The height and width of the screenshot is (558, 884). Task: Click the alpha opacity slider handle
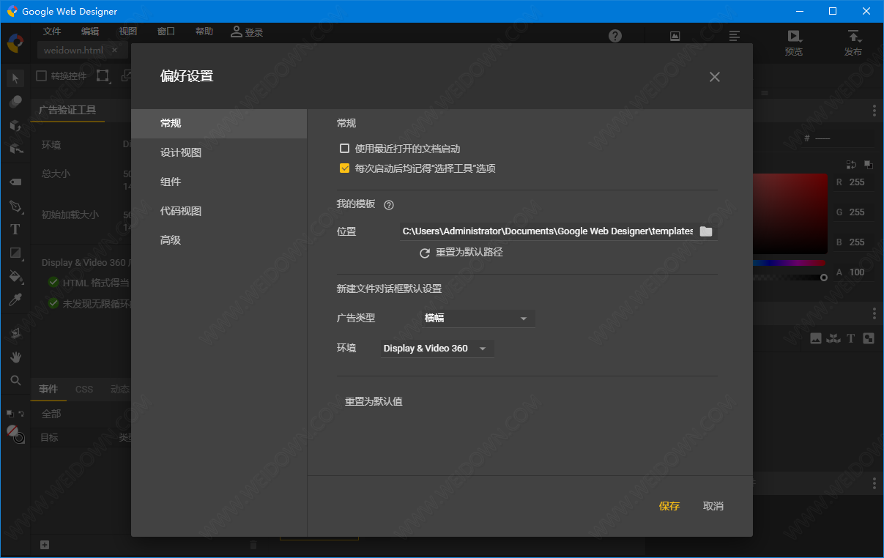[x=824, y=278]
